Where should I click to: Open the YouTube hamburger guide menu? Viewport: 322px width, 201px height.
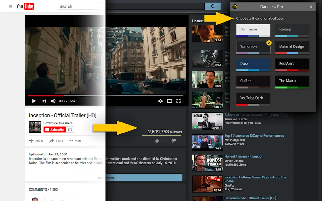tap(10, 7)
